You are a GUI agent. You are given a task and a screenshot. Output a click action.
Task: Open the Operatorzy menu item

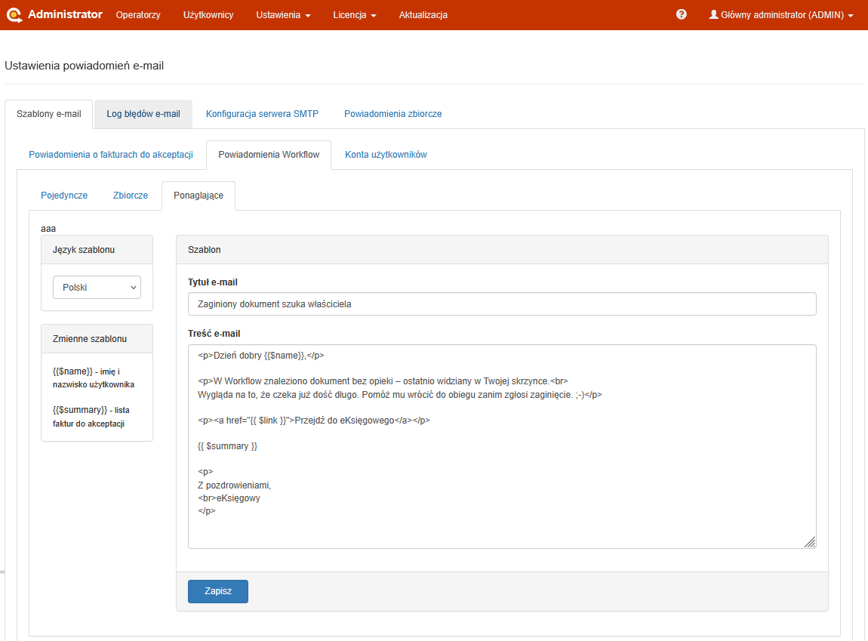[138, 15]
